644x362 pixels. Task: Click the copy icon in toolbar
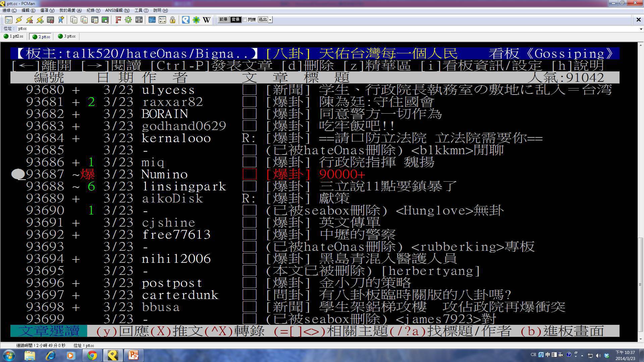coord(74,20)
